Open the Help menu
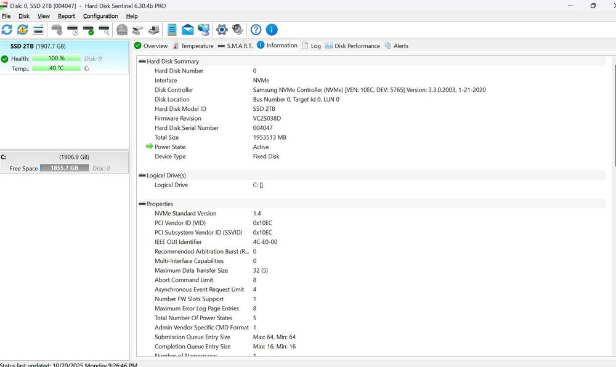 click(132, 16)
